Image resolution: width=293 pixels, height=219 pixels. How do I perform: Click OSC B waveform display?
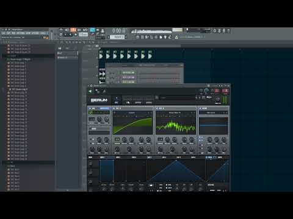pos(176,125)
